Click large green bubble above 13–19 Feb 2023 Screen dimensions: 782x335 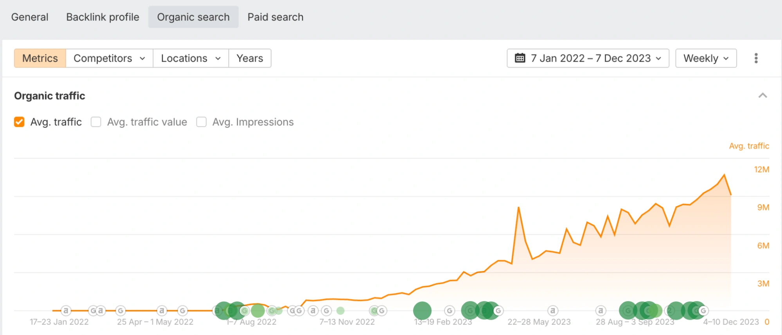(422, 311)
